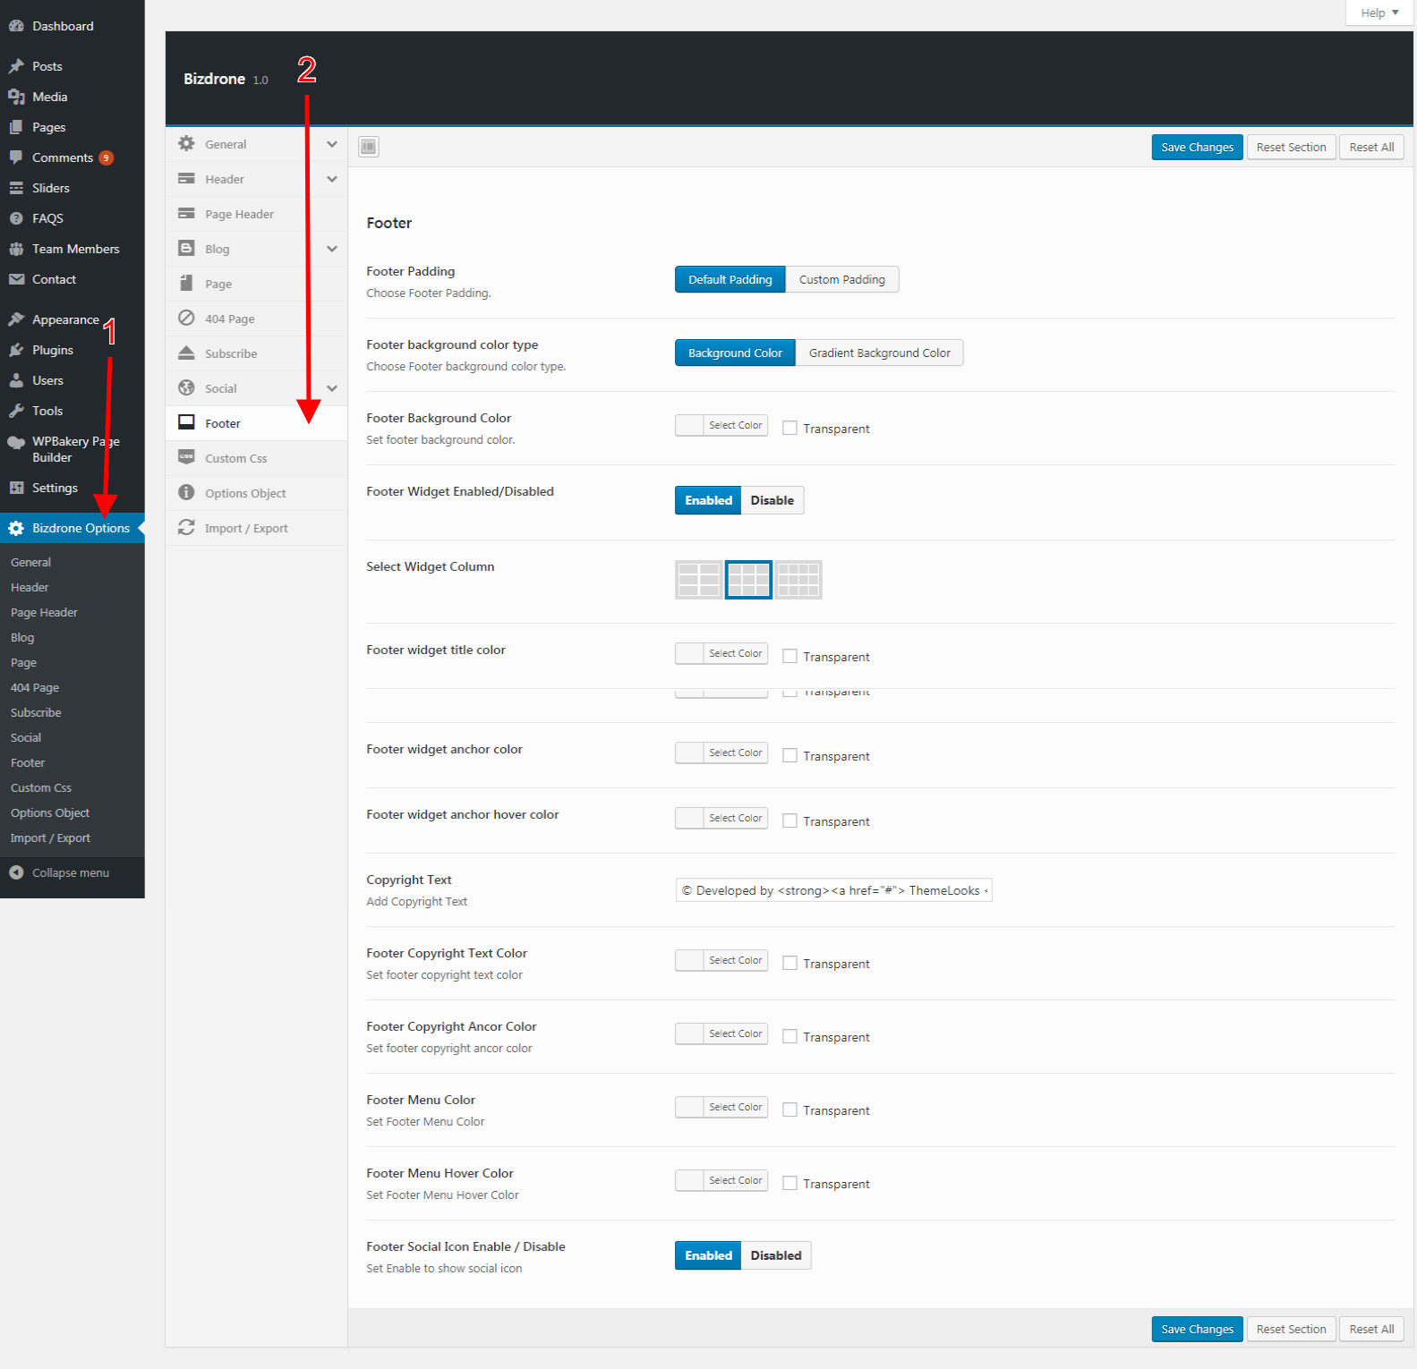The image size is (1417, 1369).
Task: Click the bottom Reset Section button
Action: coord(1291,1329)
